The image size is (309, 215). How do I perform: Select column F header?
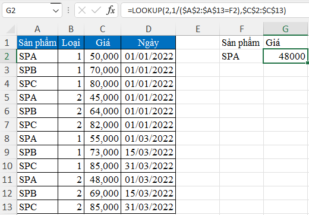point(241,29)
